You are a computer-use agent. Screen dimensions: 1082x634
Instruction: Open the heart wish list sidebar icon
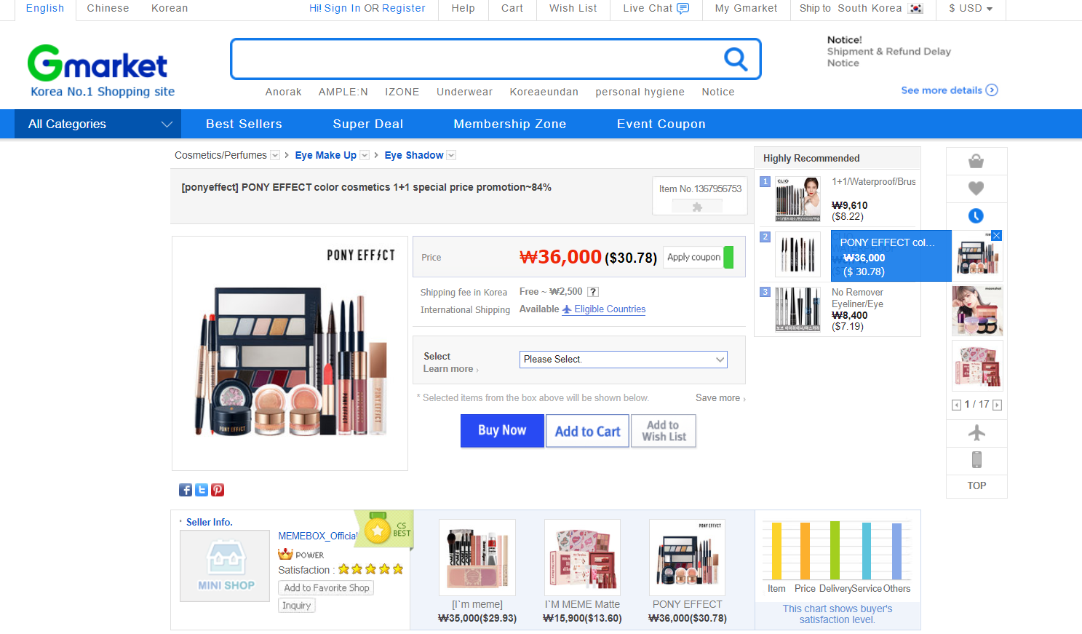976,189
